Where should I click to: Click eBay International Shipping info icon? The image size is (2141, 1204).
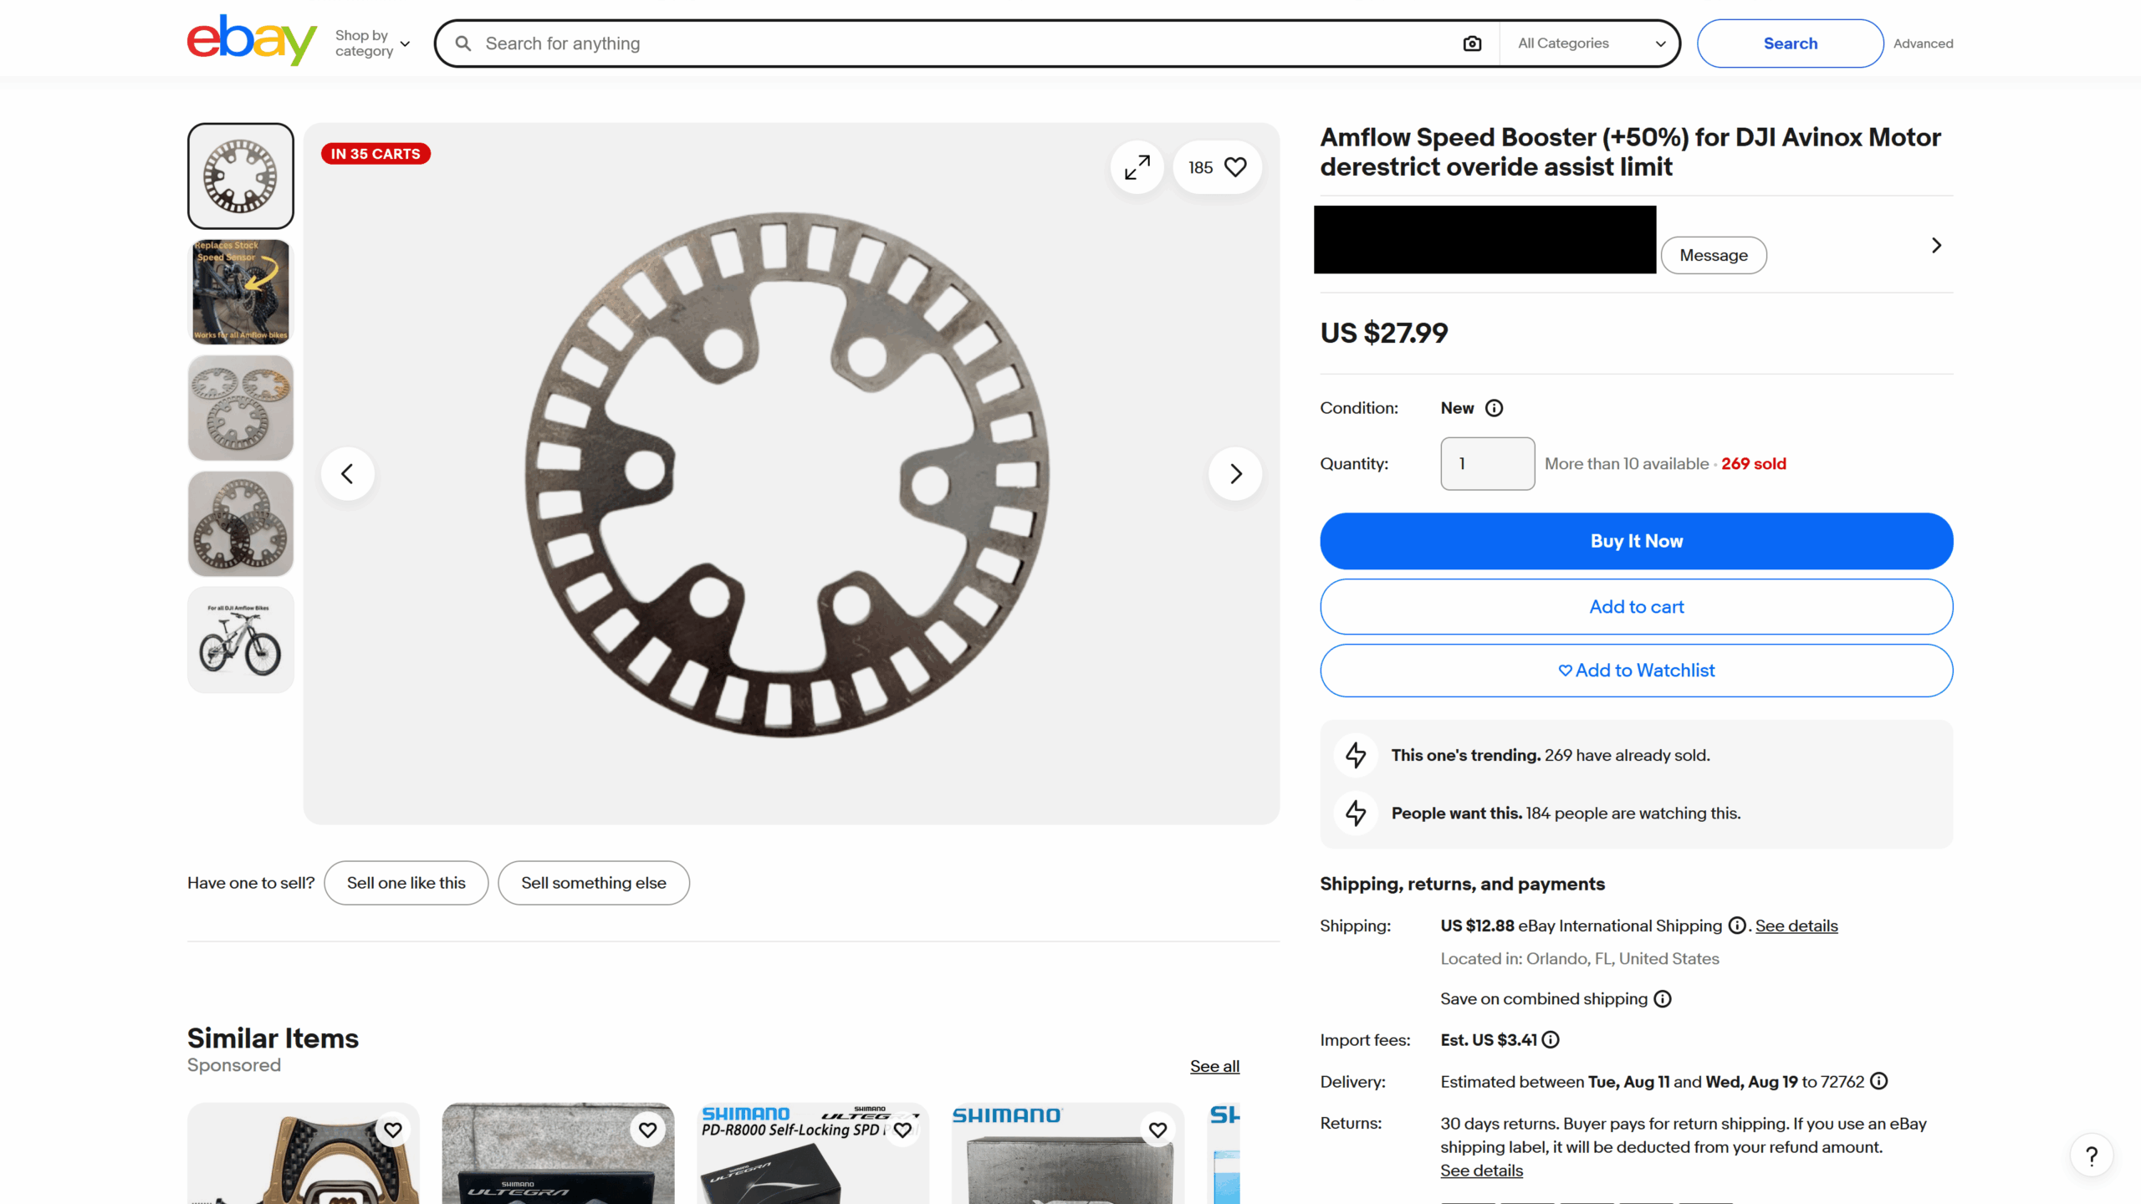pos(1737,926)
